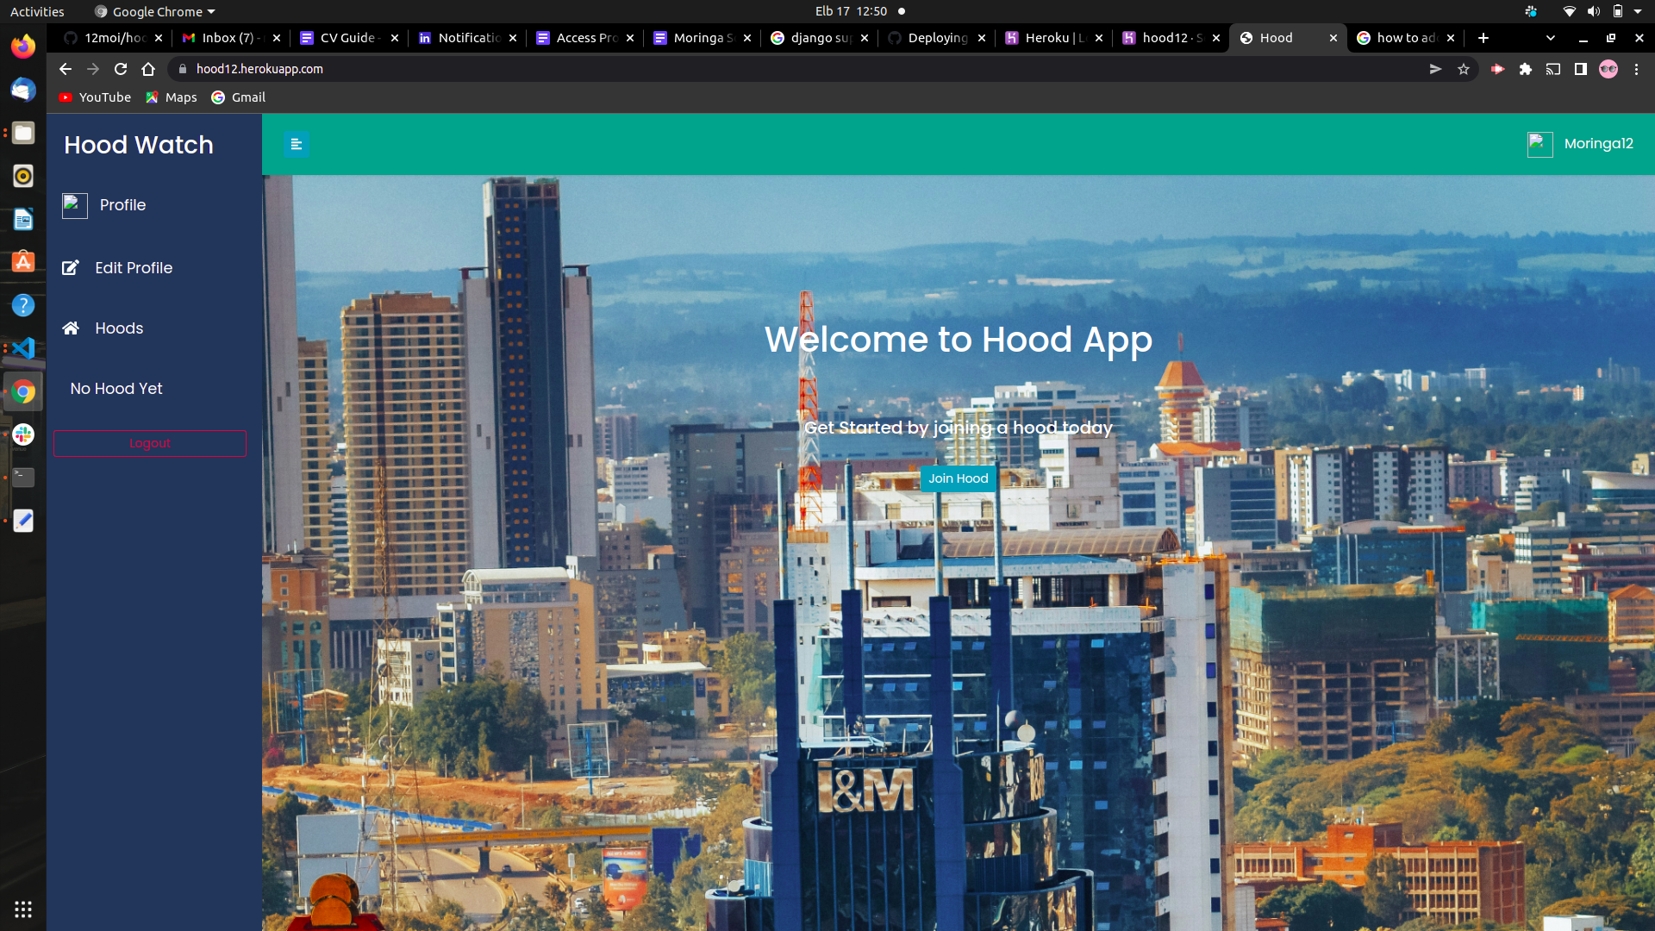The image size is (1655, 931).
Task: Close the active Hood tab
Action: tap(1333, 38)
